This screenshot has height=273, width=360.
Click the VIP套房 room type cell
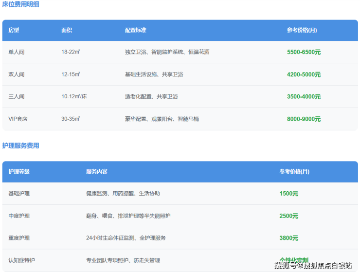tap(18, 119)
